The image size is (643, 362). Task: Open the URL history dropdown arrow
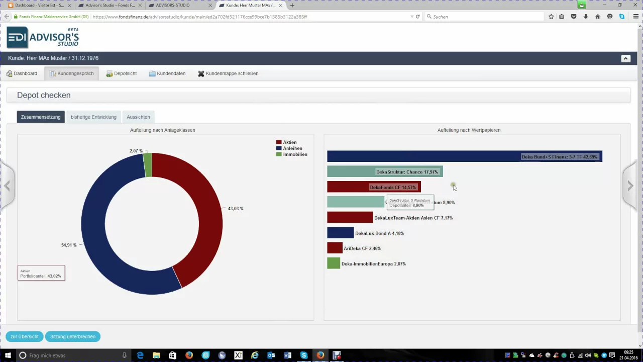412,17
